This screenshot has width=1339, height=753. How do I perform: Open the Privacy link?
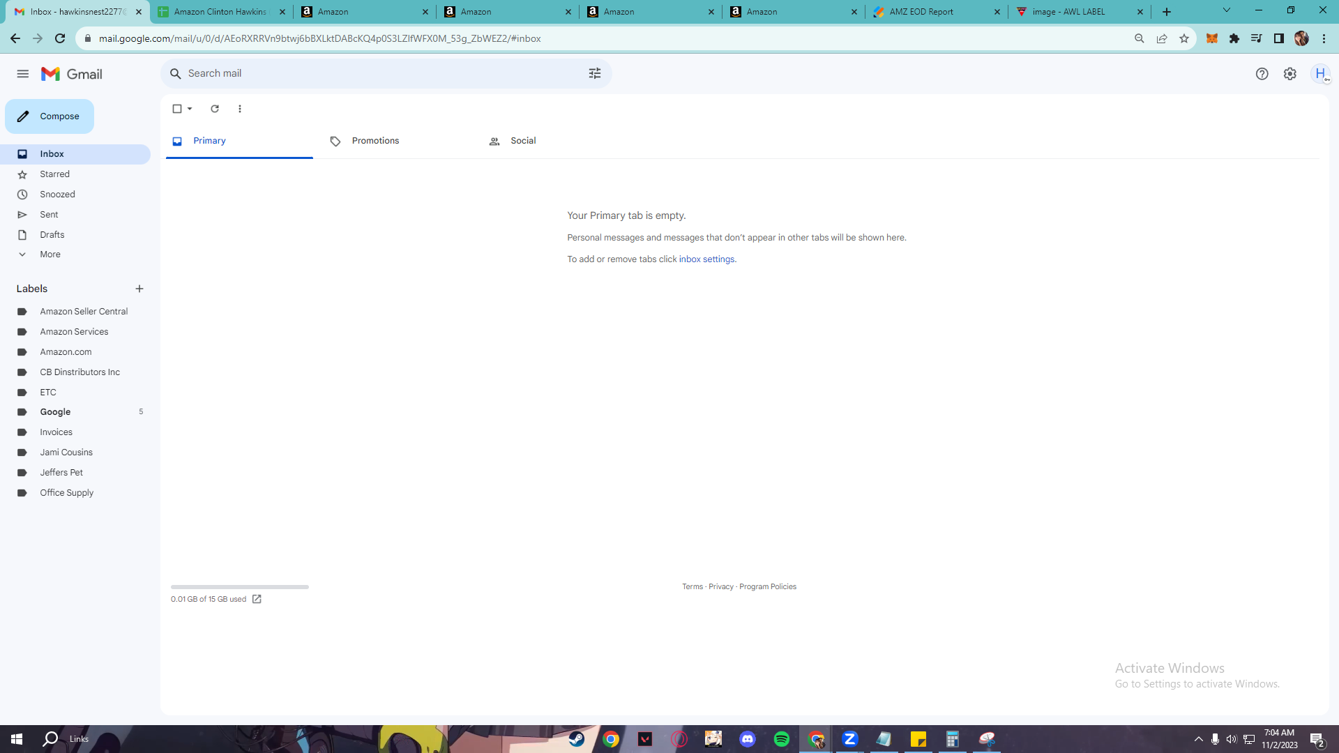click(x=721, y=587)
